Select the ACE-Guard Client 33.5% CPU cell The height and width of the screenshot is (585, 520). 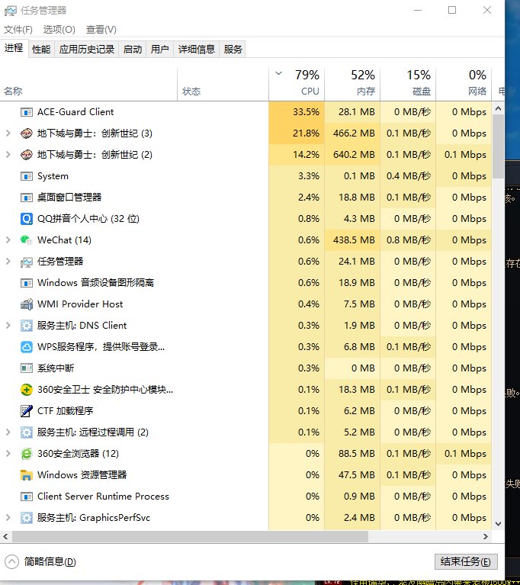click(x=297, y=112)
